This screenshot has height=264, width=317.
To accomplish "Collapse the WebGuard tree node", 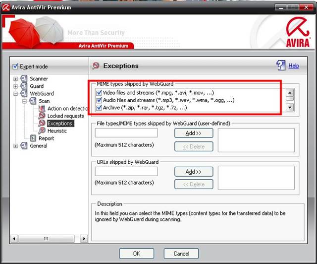I will pyautogui.click(x=16, y=94).
